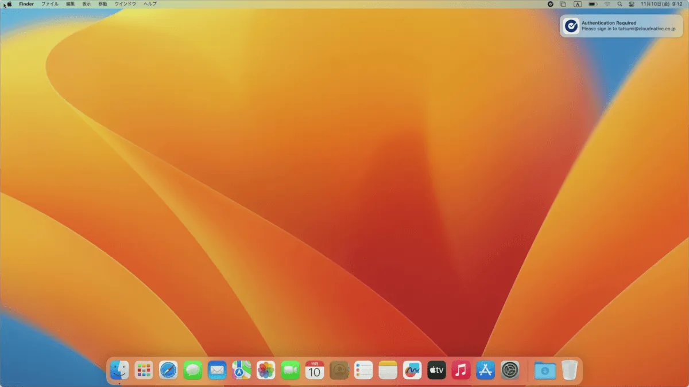Open the Trash in the Dock
Image resolution: width=689 pixels, height=387 pixels.
click(x=569, y=370)
